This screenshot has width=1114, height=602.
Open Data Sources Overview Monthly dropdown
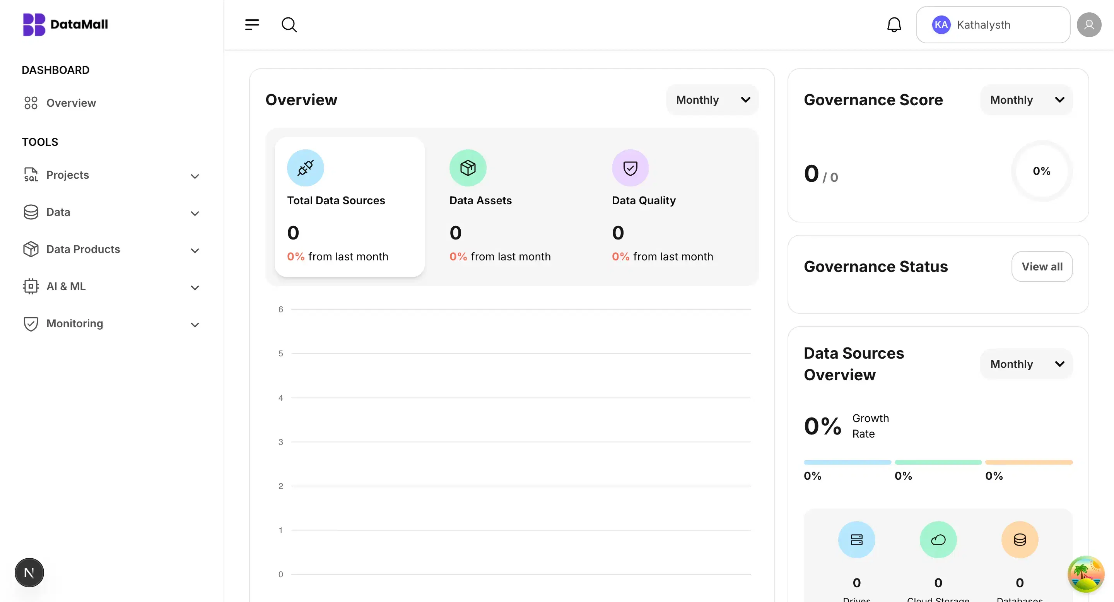1026,364
